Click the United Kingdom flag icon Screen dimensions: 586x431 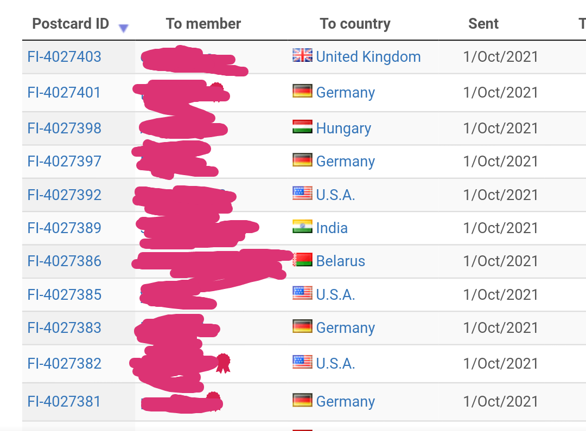coord(302,55)
